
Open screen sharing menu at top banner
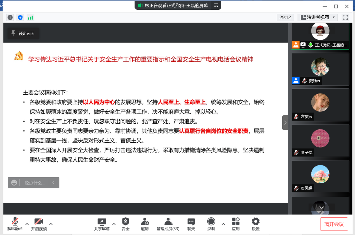(216, 5)
